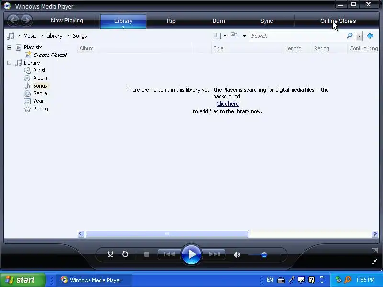The image size is (383, 287).
Task: Click the blue arrow list pane icon
Action: click(370, 36)
